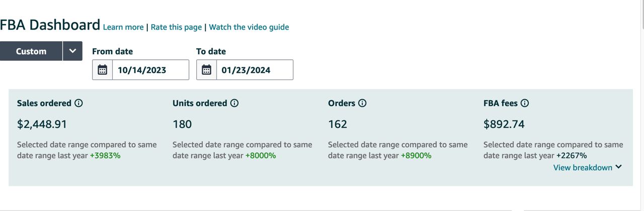
Task: Open the From date calendar picker icon
Action: pyautogui.click(x=102, y=70)
